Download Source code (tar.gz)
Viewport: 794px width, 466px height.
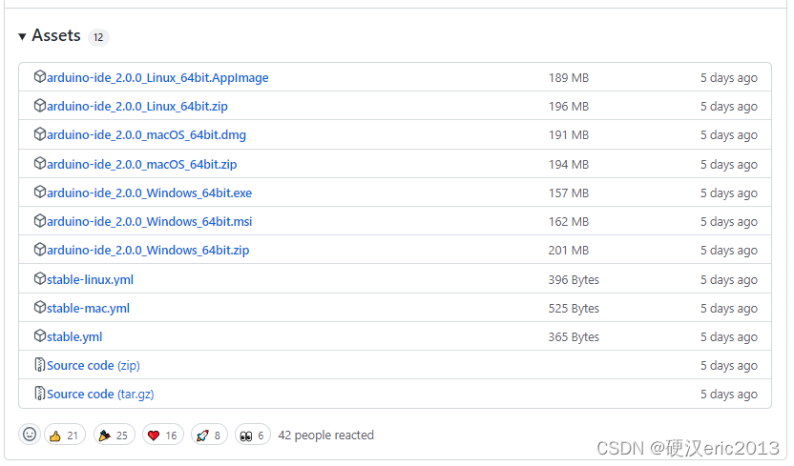point(100,395)
